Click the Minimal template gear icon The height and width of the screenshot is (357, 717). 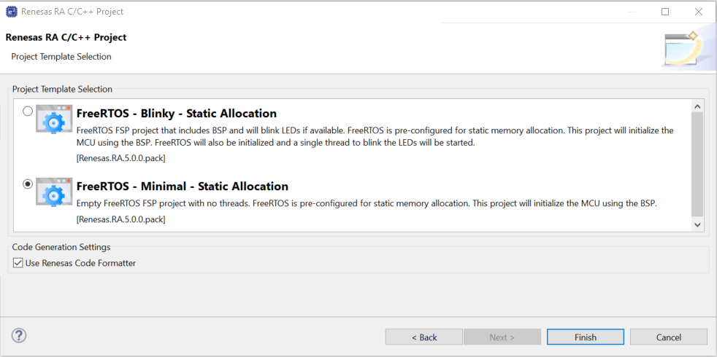pyautogui.click(x=54, y=192)
